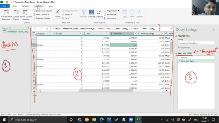The width and height of the screenshot is (219, 123).
Task: Click the query Name field
Action: [196, 43]
